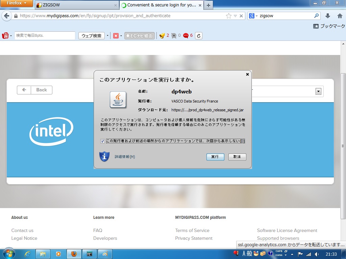Open the page's combo box dropdown arrow
The height and width of the screenshot is (259, 346).
point(318,91)
